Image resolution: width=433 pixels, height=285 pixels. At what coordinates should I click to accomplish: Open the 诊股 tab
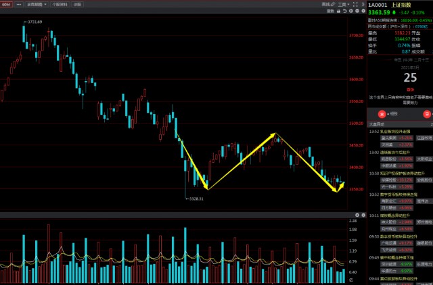[77, 4]
